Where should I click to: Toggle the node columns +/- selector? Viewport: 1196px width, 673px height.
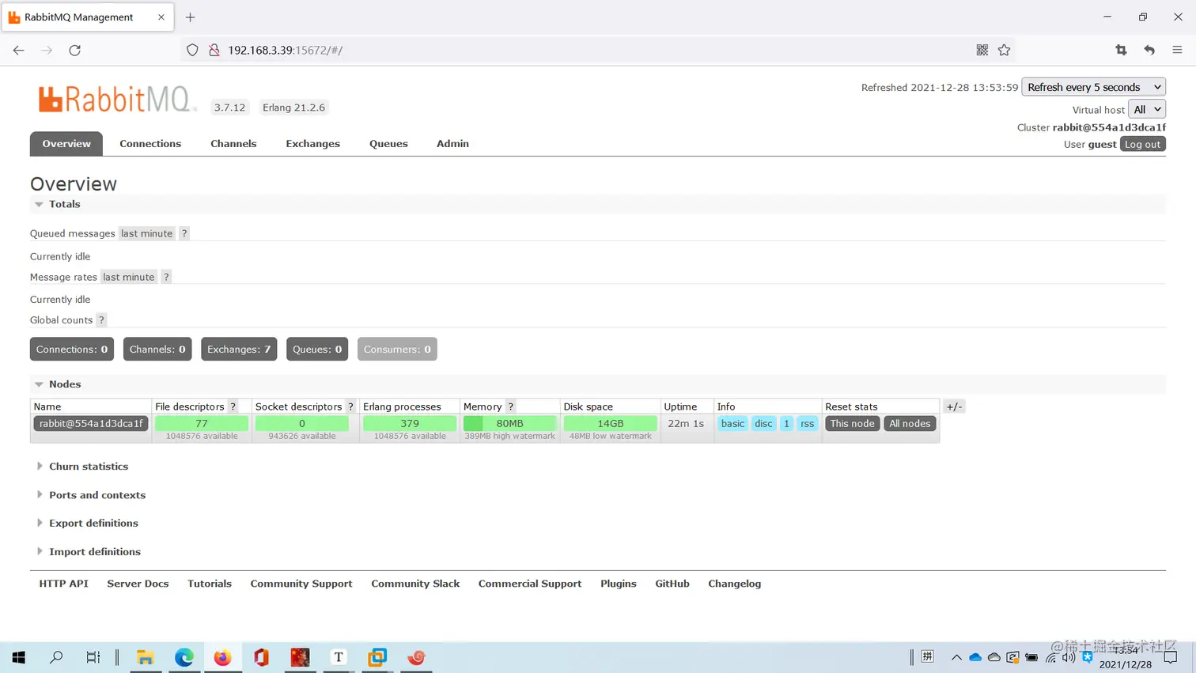point(954,406)
